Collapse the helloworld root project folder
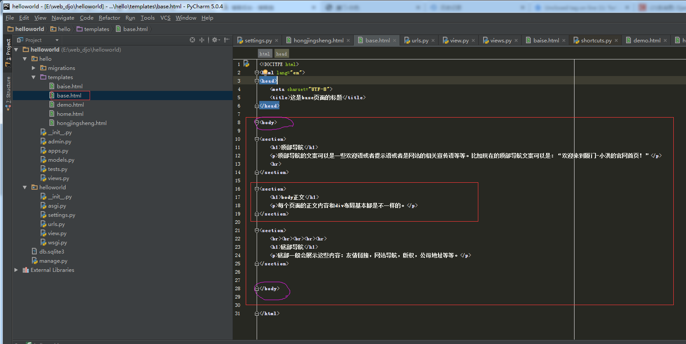Viewport: 686px width, 344px height. (x=16, y=50)
